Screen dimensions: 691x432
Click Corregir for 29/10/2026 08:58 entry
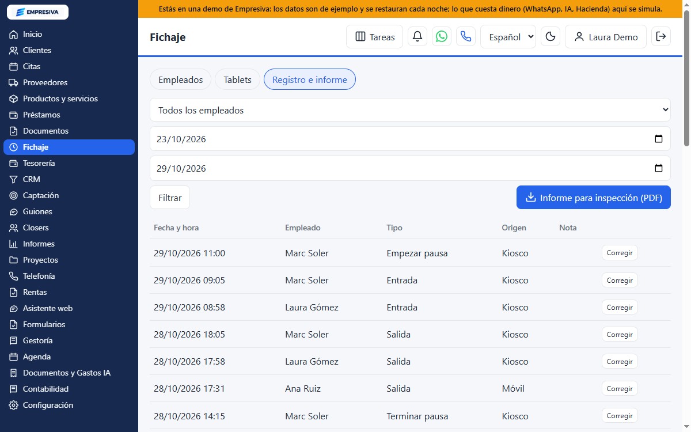[x=620, y=307]
